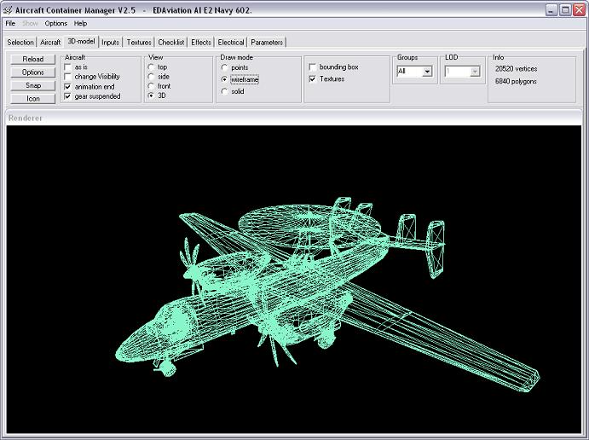Select the points draw mode
589x440 pixels.
coord(224,67)
